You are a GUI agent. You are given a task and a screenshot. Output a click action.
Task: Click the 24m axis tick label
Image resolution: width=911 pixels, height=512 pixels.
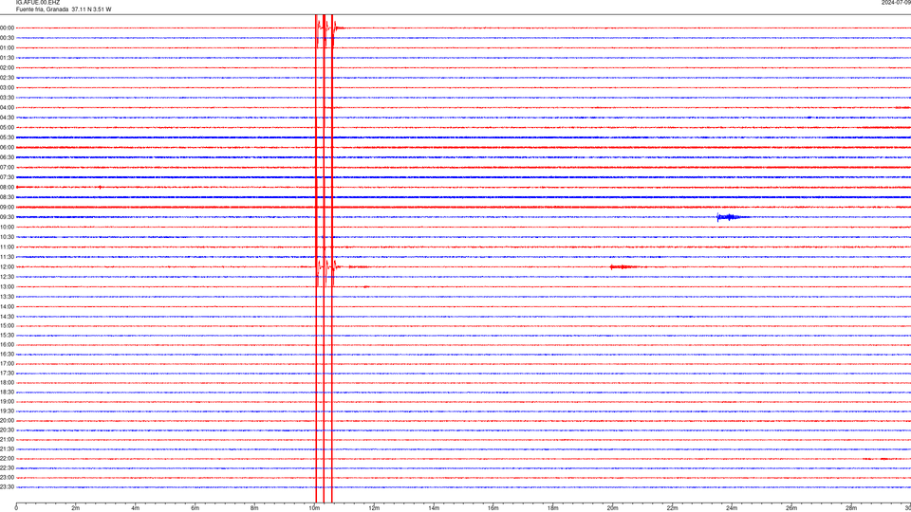(x=732, y=508)
